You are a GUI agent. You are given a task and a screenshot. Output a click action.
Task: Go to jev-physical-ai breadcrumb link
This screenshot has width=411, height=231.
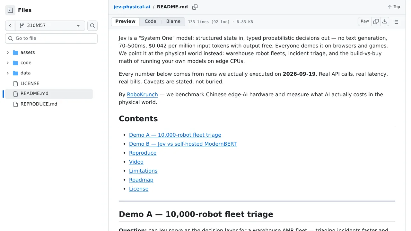(132, 7)
